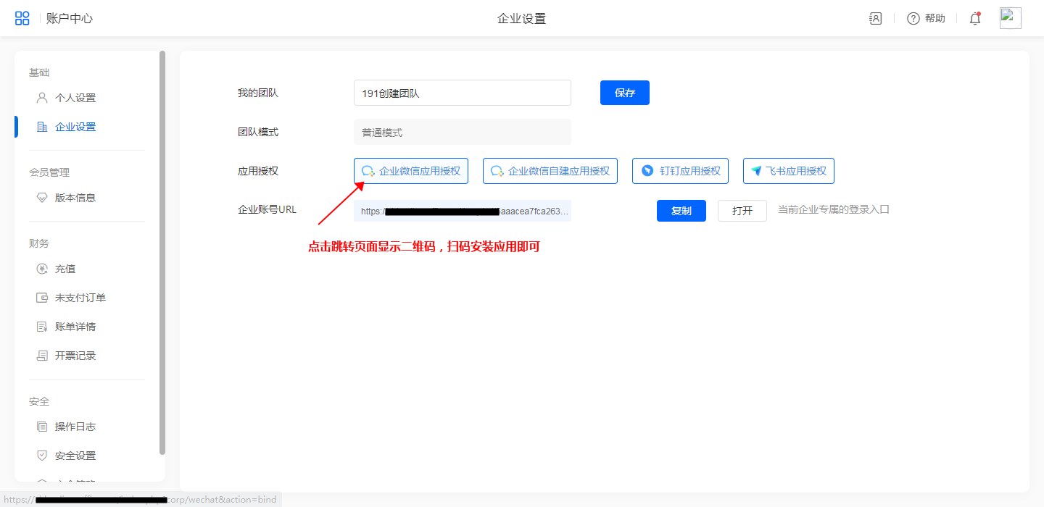Viewport: 1044px width, 507px height.
Task: Click the sidebar vertical scrollbar
Action: (162, 253)
